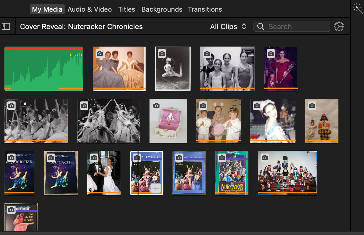Click camera badge on three dresses photo
The image size is (364, 235).
click(x=99, y=53)
